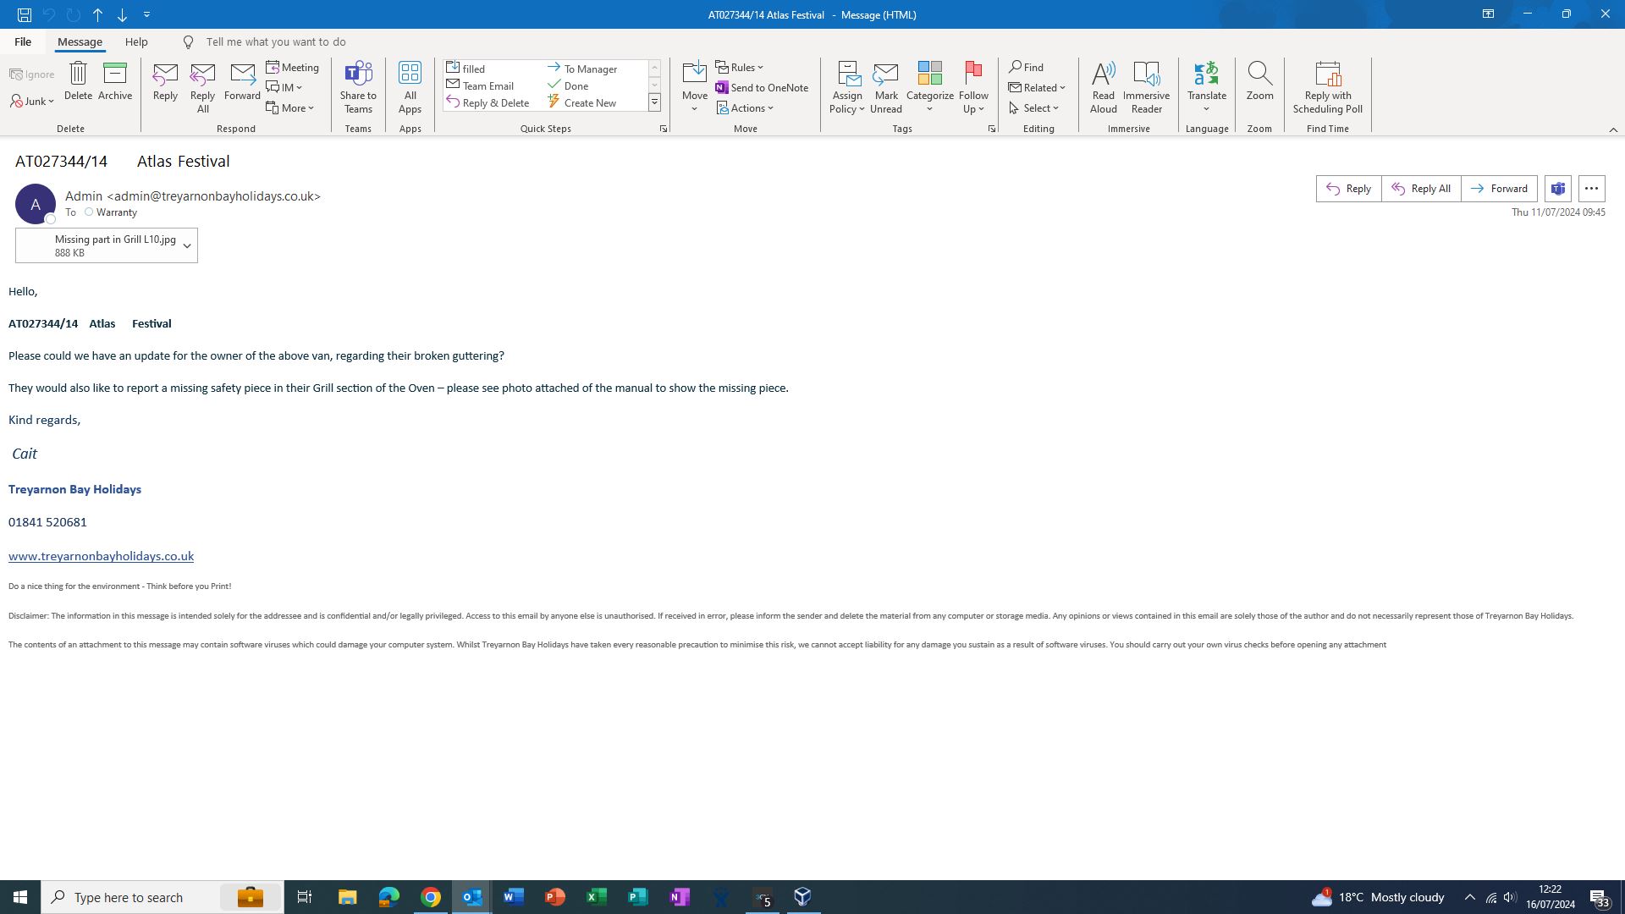Open the Rules dropdown

[739, 67]
